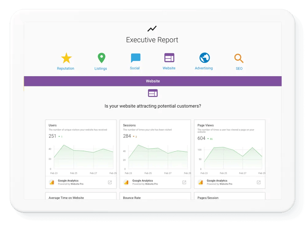
Task: Click the purple Website layout icon in navigation
Action: coord(169,58)
